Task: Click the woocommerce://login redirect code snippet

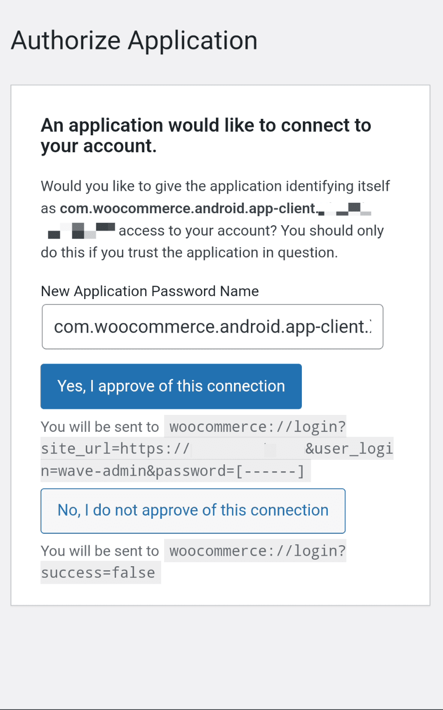Action: [256, 426]
